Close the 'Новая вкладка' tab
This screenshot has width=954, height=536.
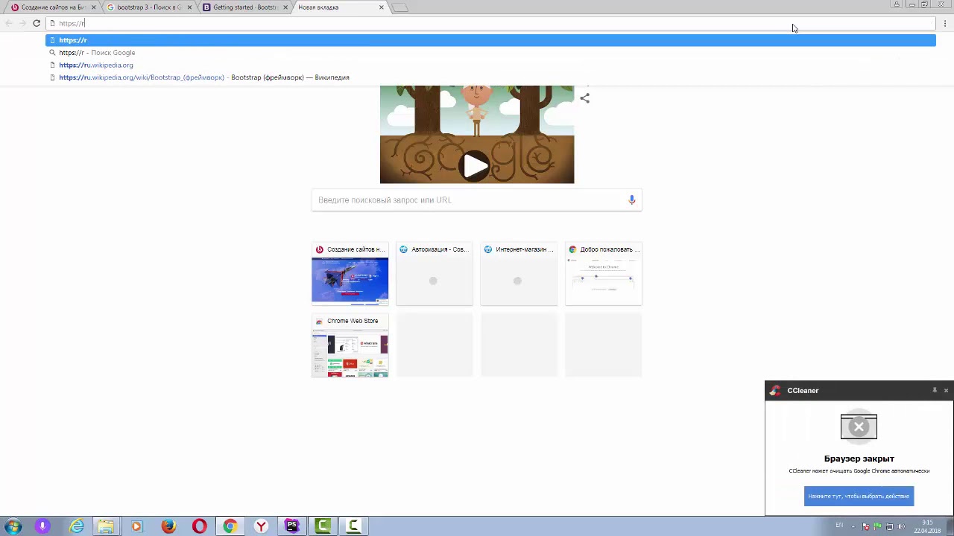pos(382,7)
